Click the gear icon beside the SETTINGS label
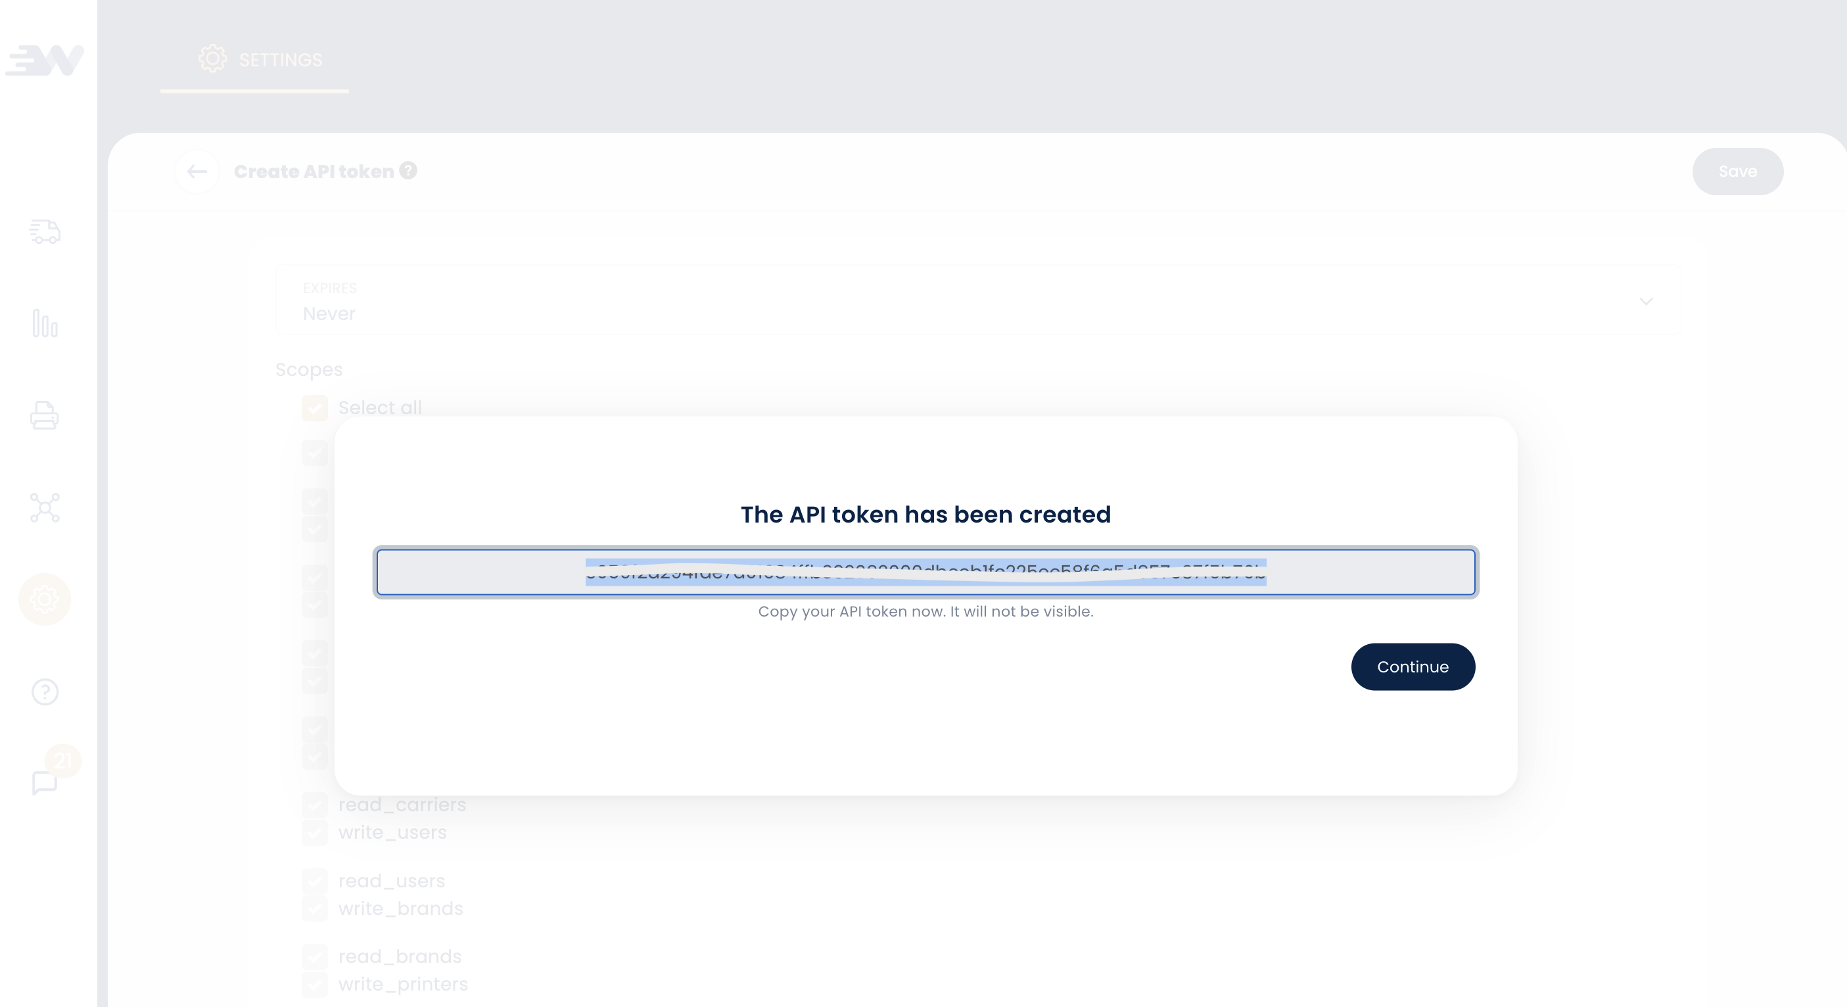The image size is (1847, 1007). [x=212, y=60]
